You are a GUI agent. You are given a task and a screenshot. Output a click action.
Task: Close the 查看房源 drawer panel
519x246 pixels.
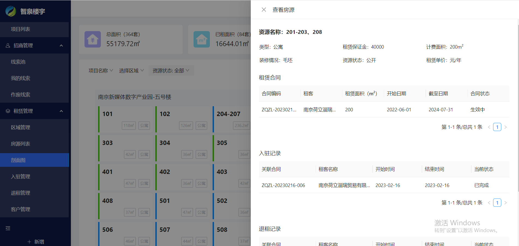264,10
